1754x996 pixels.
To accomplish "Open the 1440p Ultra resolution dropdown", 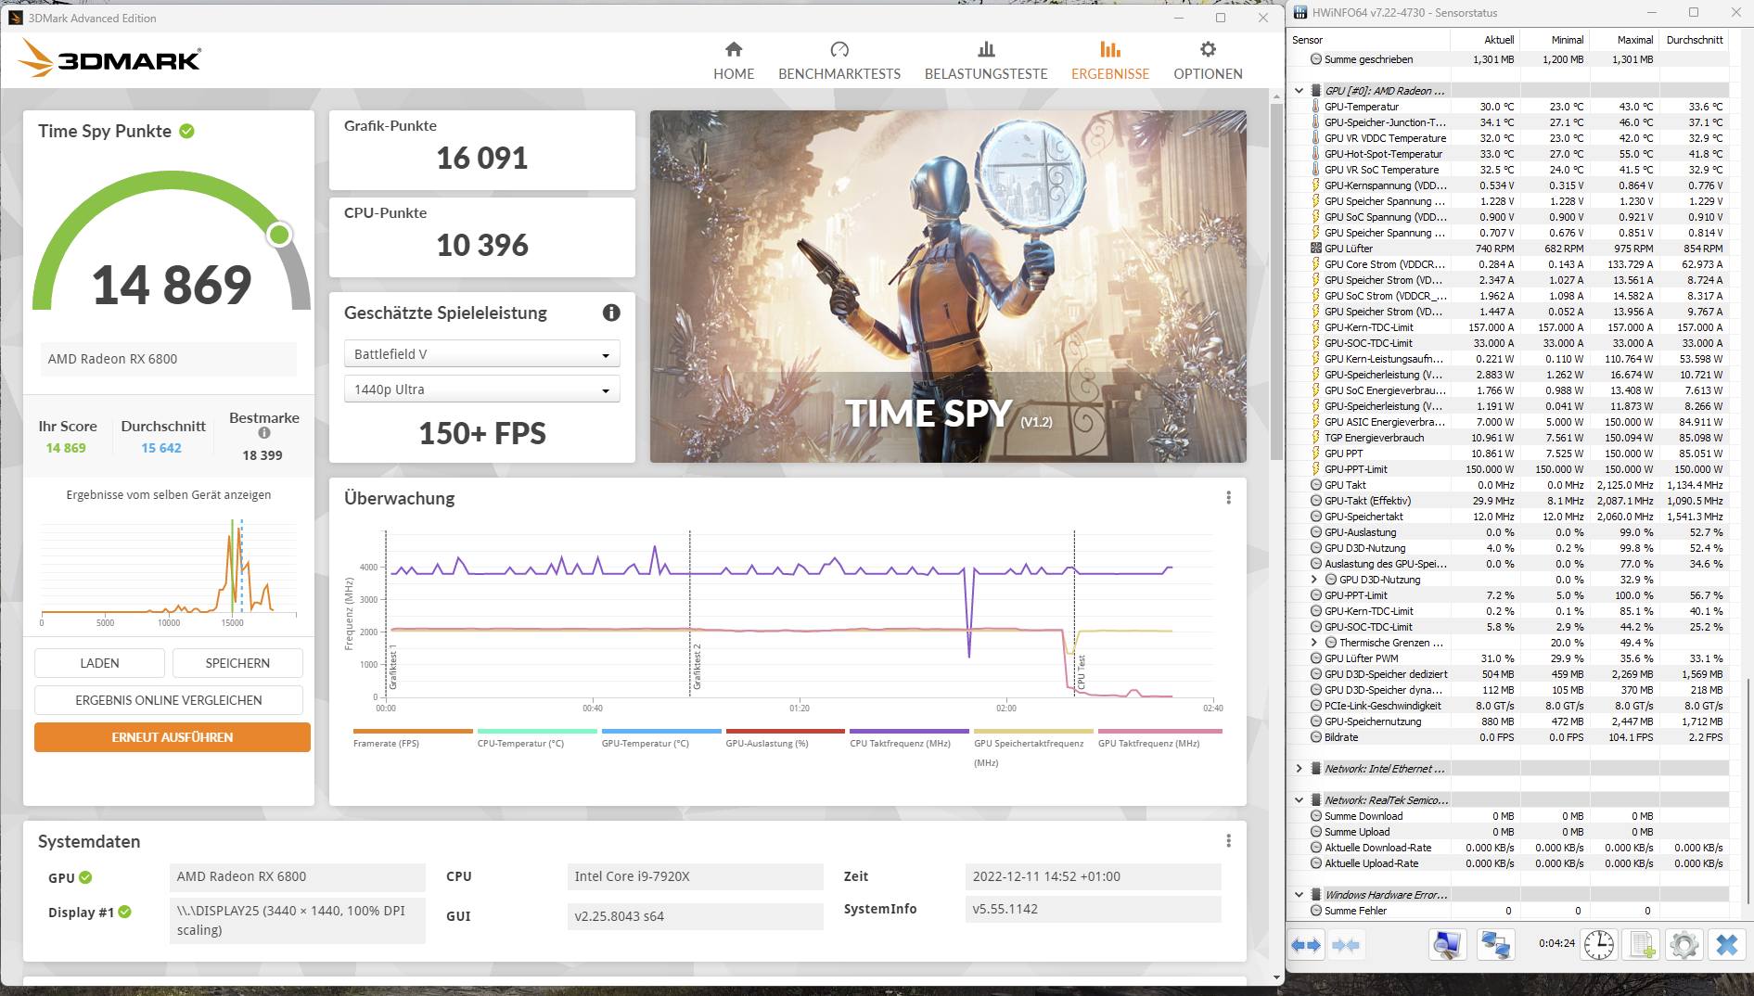I will (482, 389).
